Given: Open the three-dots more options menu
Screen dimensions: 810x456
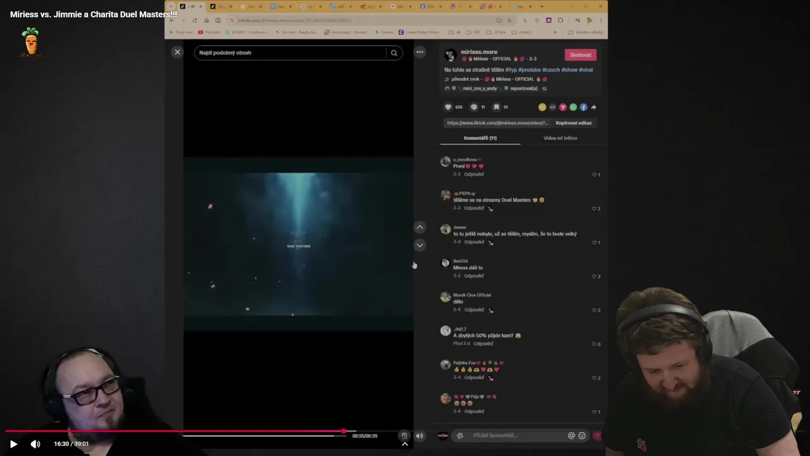Looking at the screenshot, I should coord(420,52).
